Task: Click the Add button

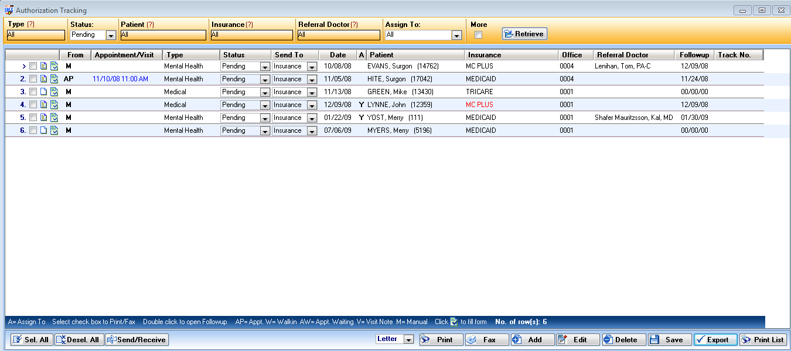Action: coord(533,339)
